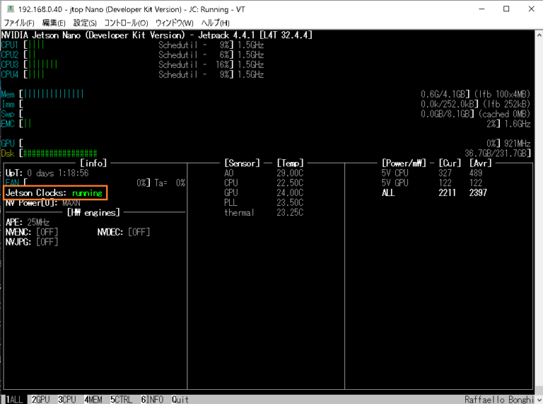The image size is (543, 404).
Task: Click the NVENC [OFF] indicator
Action: pos(31,232)
